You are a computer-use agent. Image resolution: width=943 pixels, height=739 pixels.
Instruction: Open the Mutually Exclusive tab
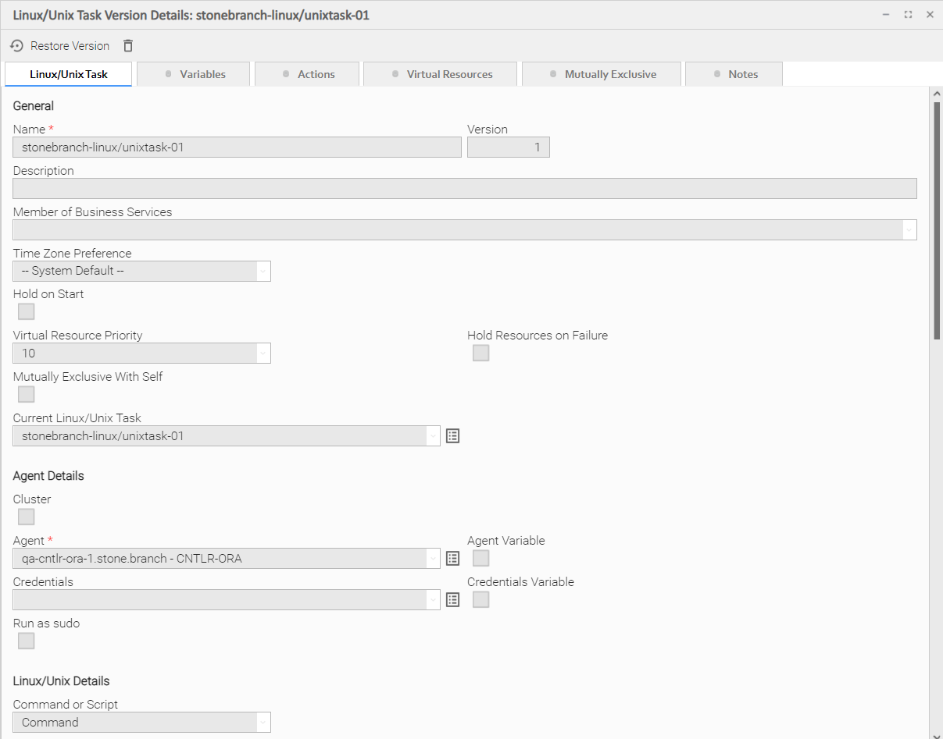(602, 74)
